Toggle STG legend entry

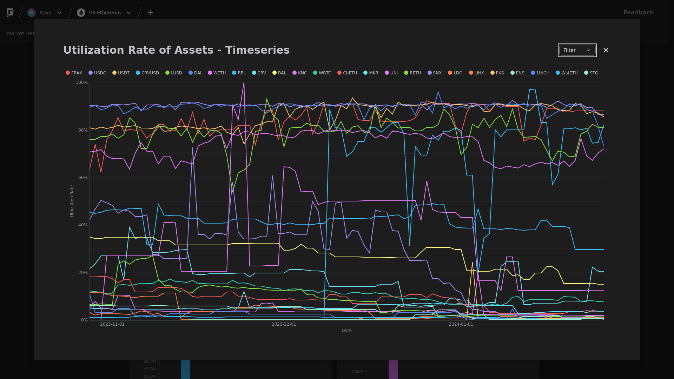click(x=591, y=73)
